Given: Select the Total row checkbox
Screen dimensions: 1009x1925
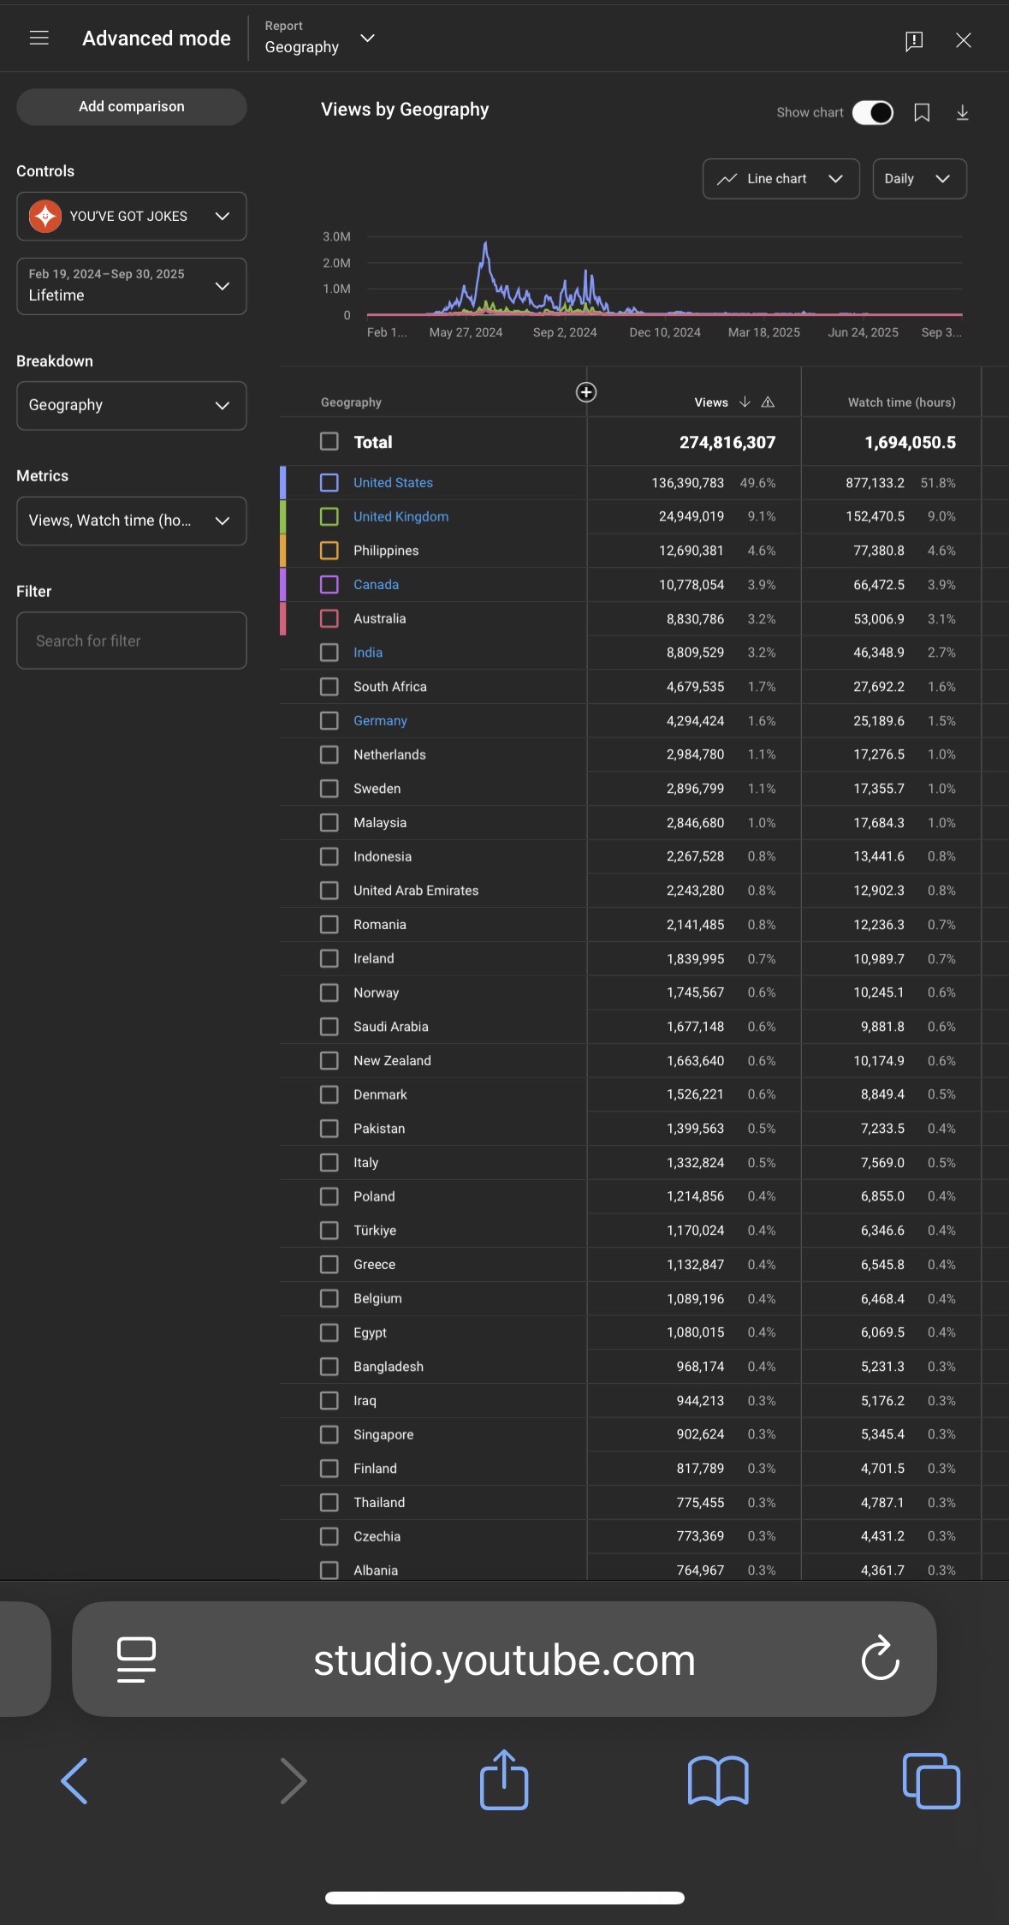Looking at the screenshot, I should click(329, 442).
